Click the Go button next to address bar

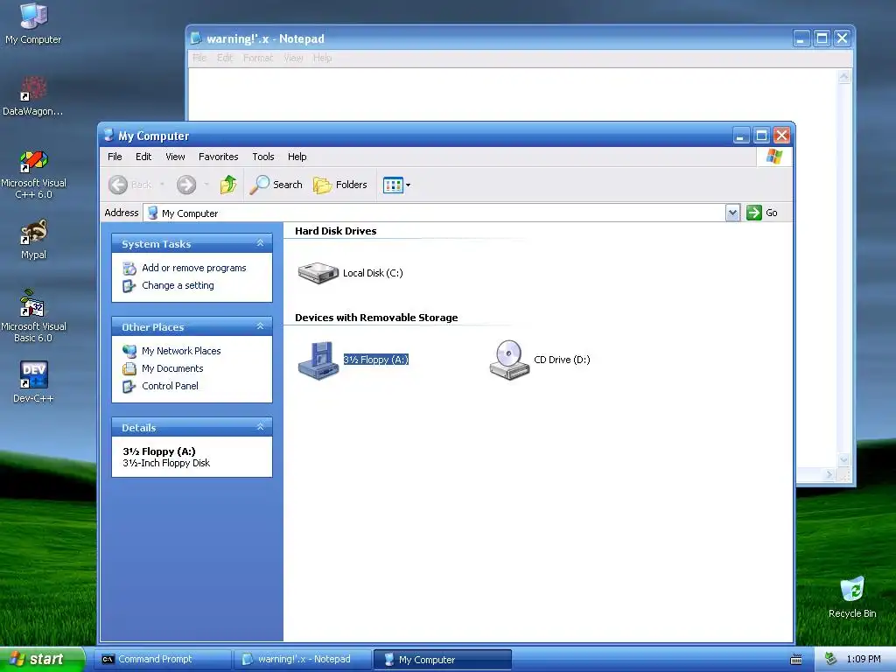pos(762,213)
